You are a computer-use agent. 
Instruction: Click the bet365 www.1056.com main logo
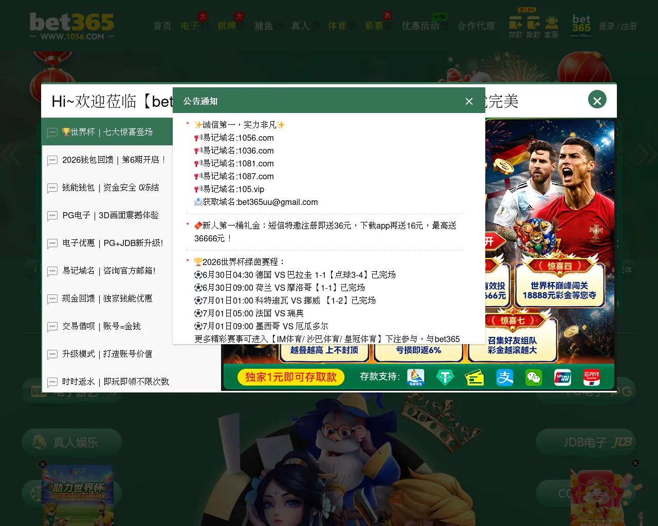[x=72, y=26]
